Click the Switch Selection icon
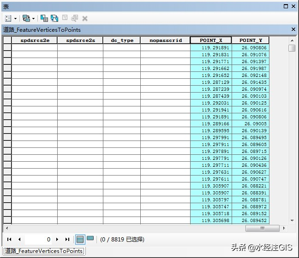The width and height of the screenshot is (299, 258). click(54, 18)
